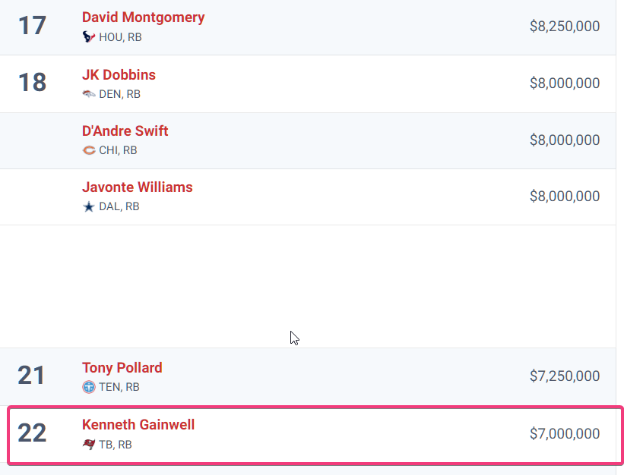Image resolution: width=624 pixels, height=475 pixels.
Task: Click the Tampa Bay Buccaneers logo
Action: 89,445
